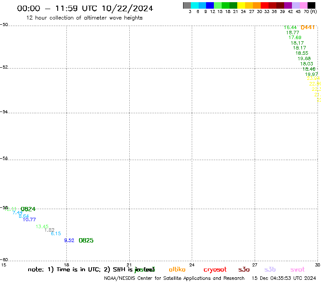Click the black swatch at the legend end
This screenshot has height=282, width=321.
311,5
